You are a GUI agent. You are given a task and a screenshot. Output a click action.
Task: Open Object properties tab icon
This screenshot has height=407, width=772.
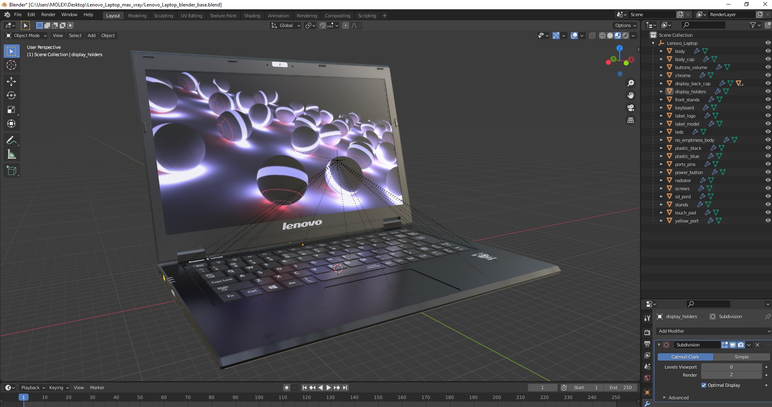[647, 392]
